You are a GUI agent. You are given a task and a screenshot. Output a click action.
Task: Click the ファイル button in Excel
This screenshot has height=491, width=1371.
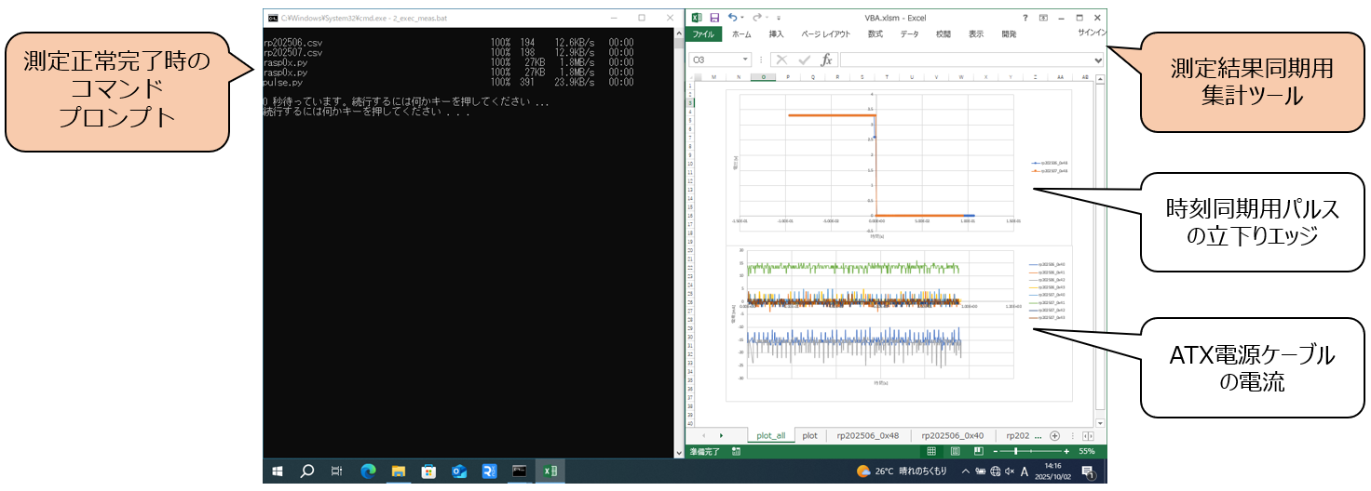point(703,34)
